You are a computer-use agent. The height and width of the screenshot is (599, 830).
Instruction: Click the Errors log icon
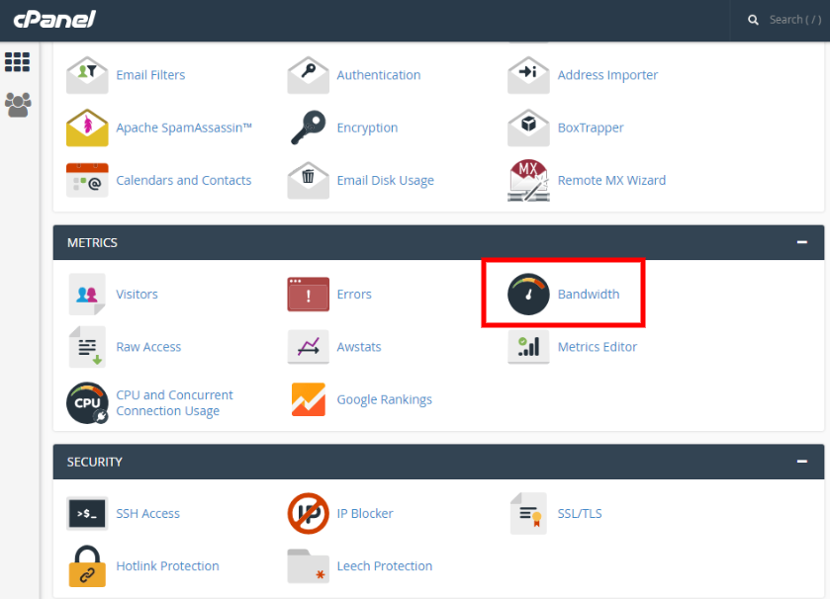click(308, 294)
